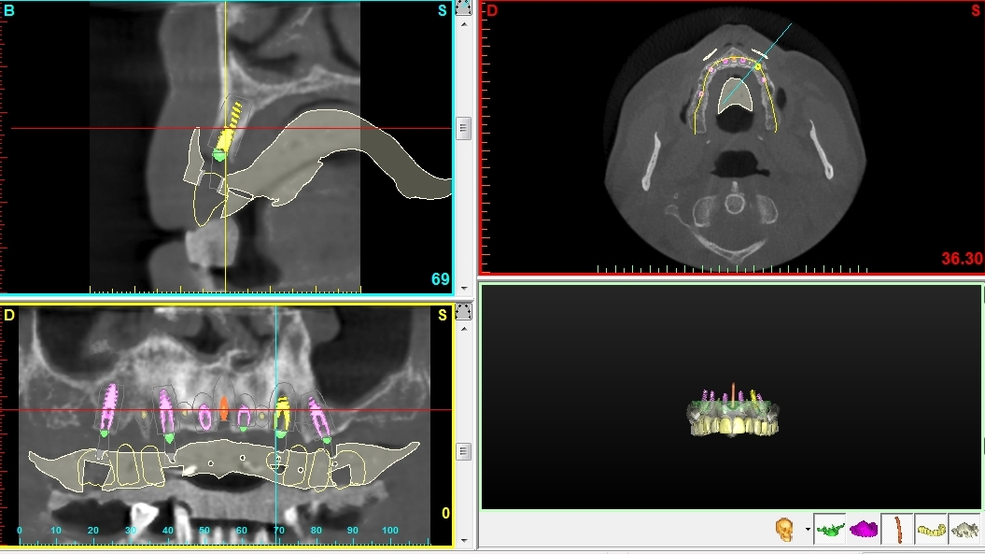This screenshot has height=554, width=985.
Task: Click the panoramic view scrollbar thumb
Action: pos(464,451)
